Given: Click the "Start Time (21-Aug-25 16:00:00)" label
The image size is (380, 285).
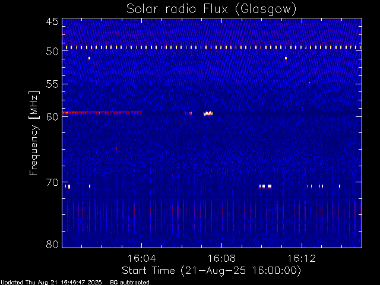Looking at the screenshot, I should 211,270.
